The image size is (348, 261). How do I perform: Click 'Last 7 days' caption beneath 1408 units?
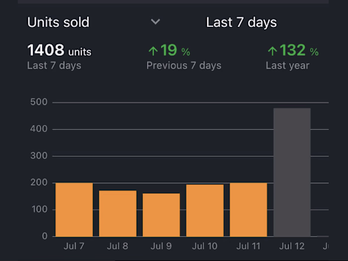point(54,66)
